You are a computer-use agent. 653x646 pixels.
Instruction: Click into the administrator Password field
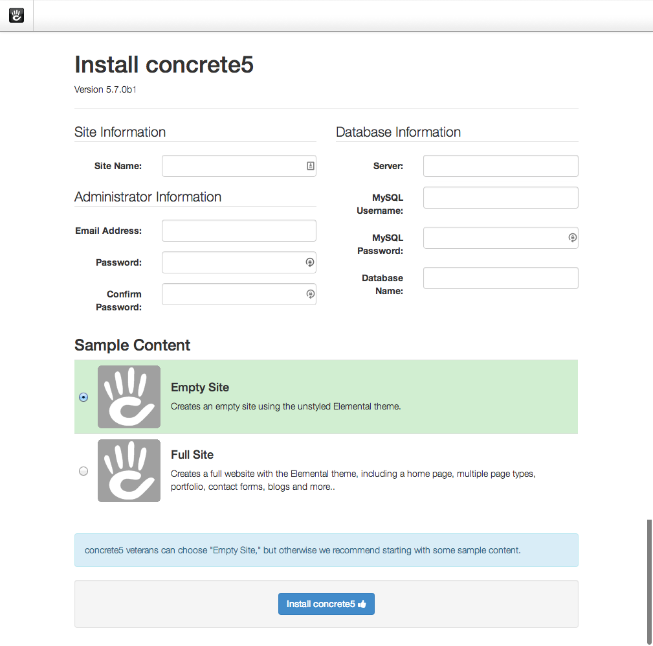pos(233,262)
